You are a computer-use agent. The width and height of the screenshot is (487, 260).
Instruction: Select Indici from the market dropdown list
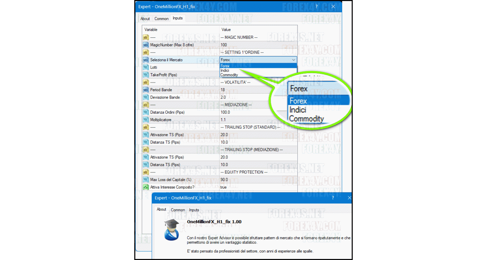point(225,70)
